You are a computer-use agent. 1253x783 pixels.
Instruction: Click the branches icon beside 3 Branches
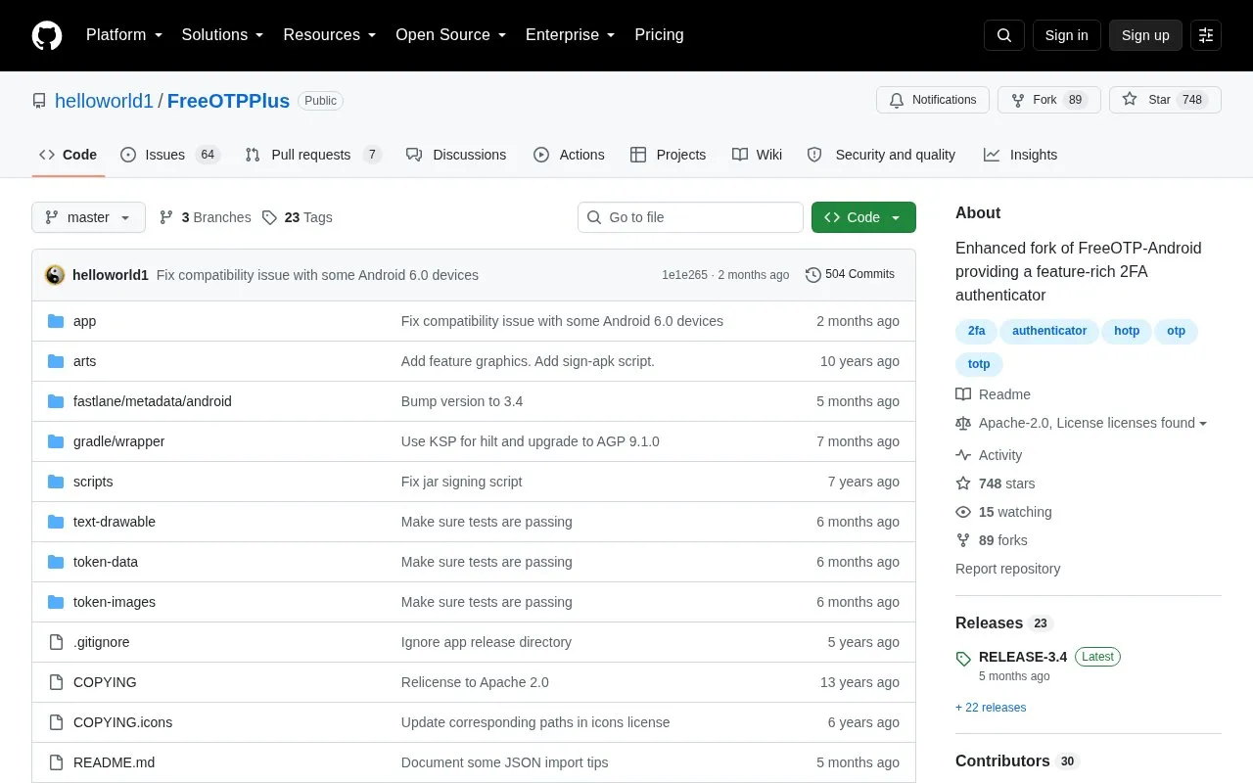[166, 217]
